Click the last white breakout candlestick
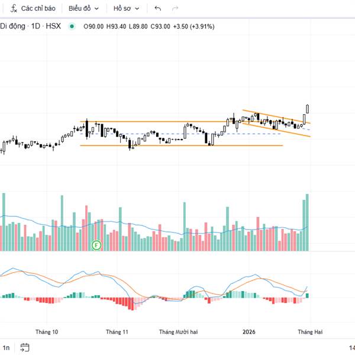This screenshot has width=355, height=355. (x=308, y=108)
